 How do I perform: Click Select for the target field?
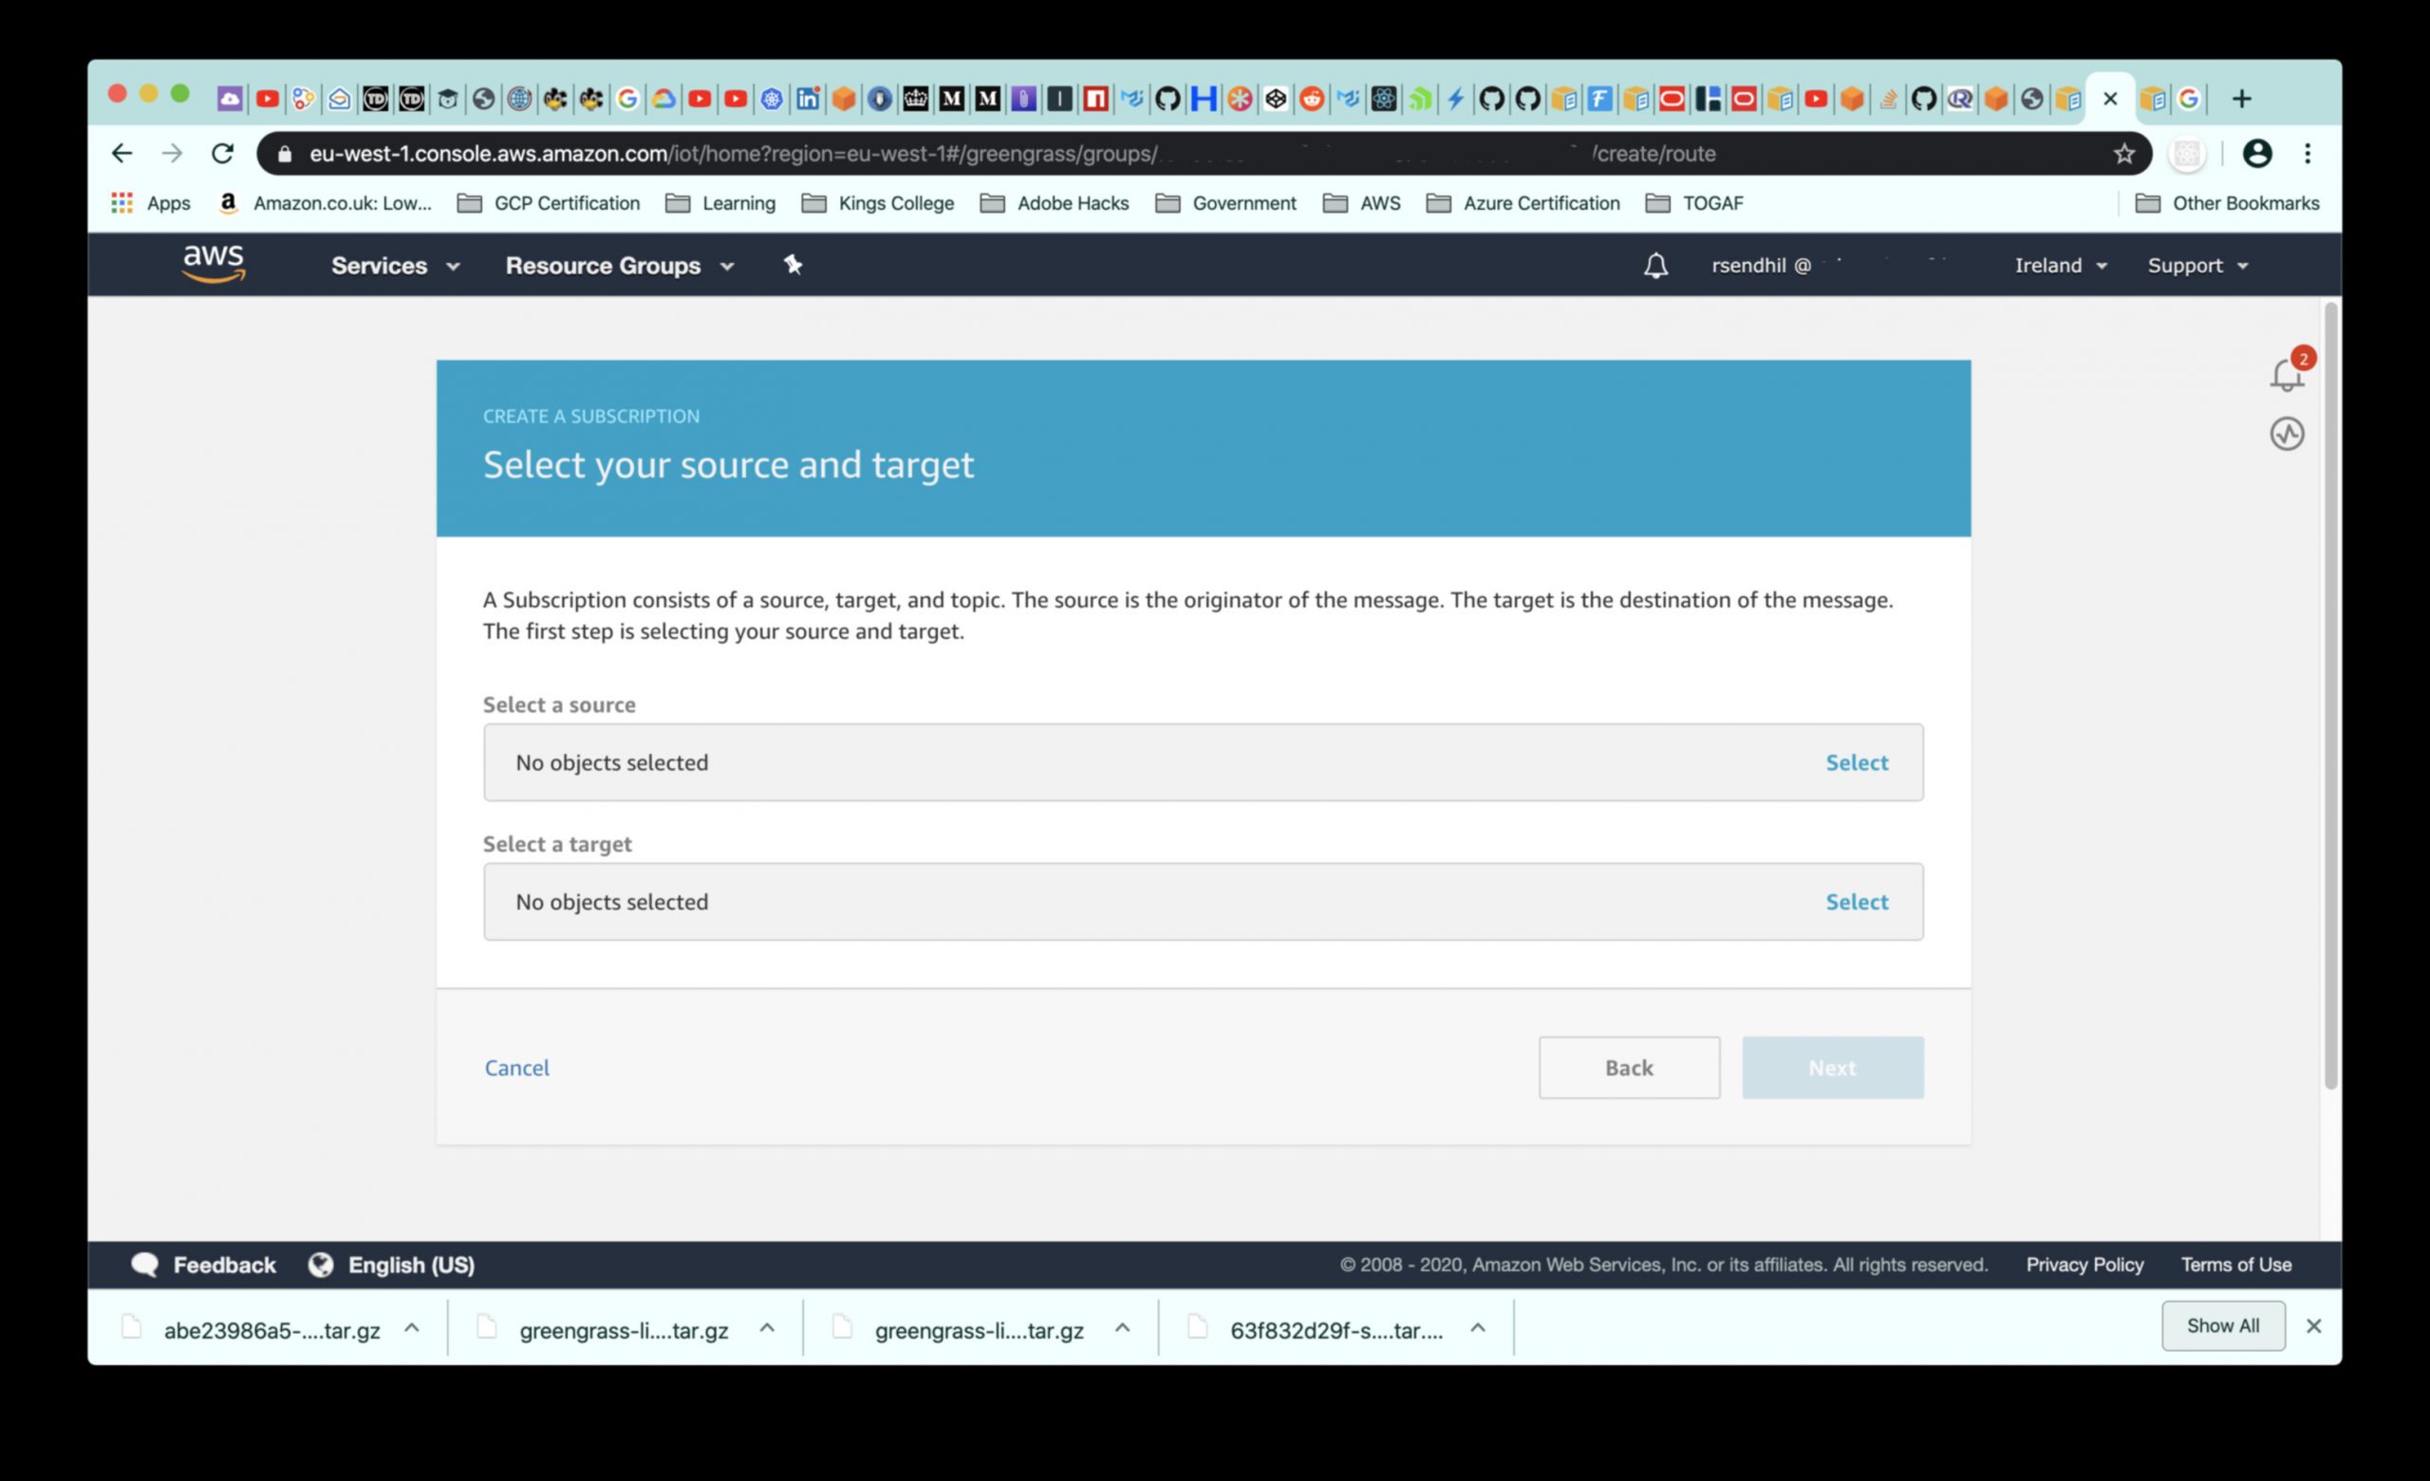point(1856,901)
